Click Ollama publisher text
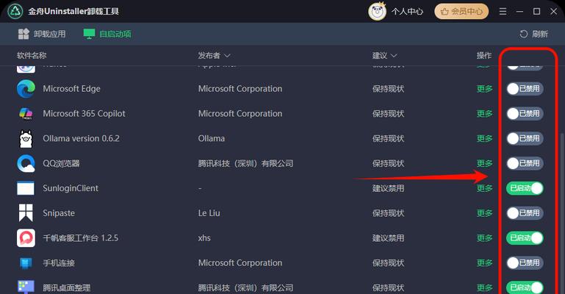The height and width of the screenshot is (294, 565). [212, 138]
